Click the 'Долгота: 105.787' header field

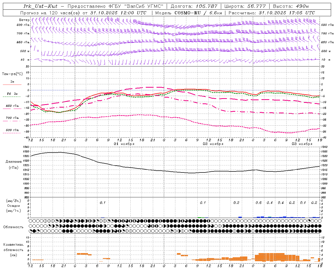pyautogui.click(x=194, y=6)
